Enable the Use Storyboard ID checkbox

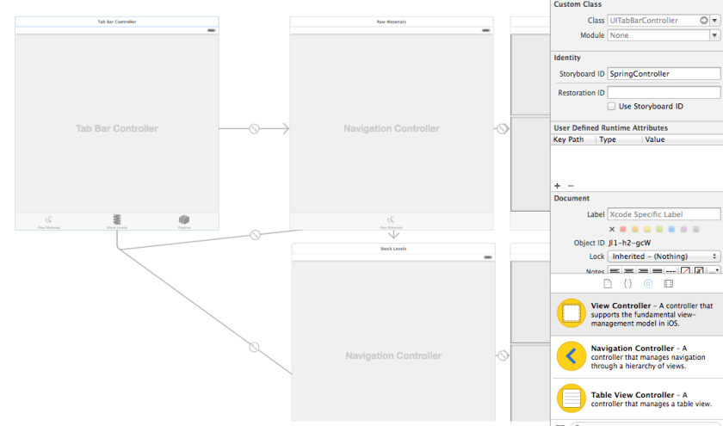point(612,107)
